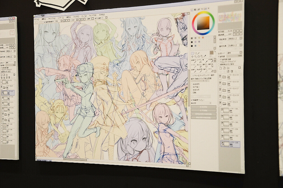Delete the selected layer via trash icon

click(x=231, y=71)
